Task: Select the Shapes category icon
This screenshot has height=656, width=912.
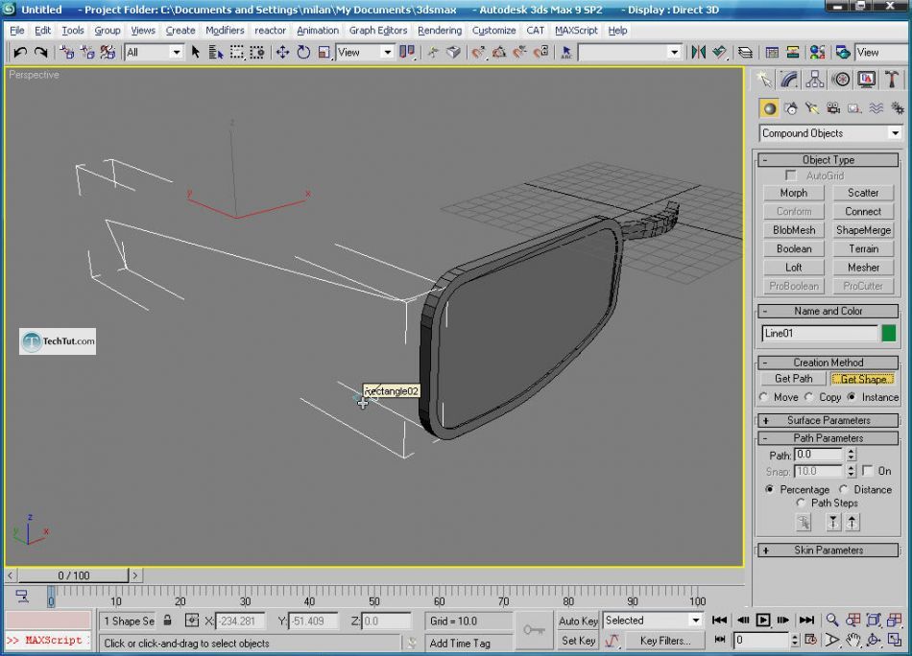Action: click(x=790, y=108)
